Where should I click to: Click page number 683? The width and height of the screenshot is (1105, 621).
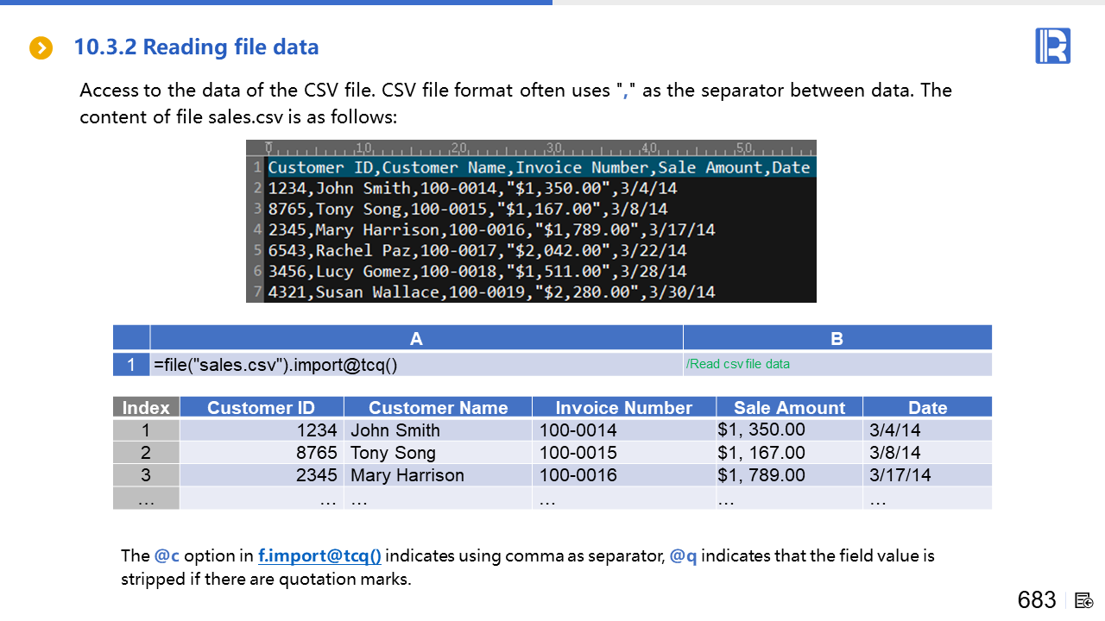(1036, 600)
